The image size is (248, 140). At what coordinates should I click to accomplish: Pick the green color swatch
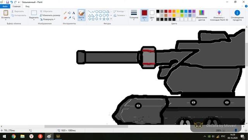pyautogui.click(x=182, y=11)
